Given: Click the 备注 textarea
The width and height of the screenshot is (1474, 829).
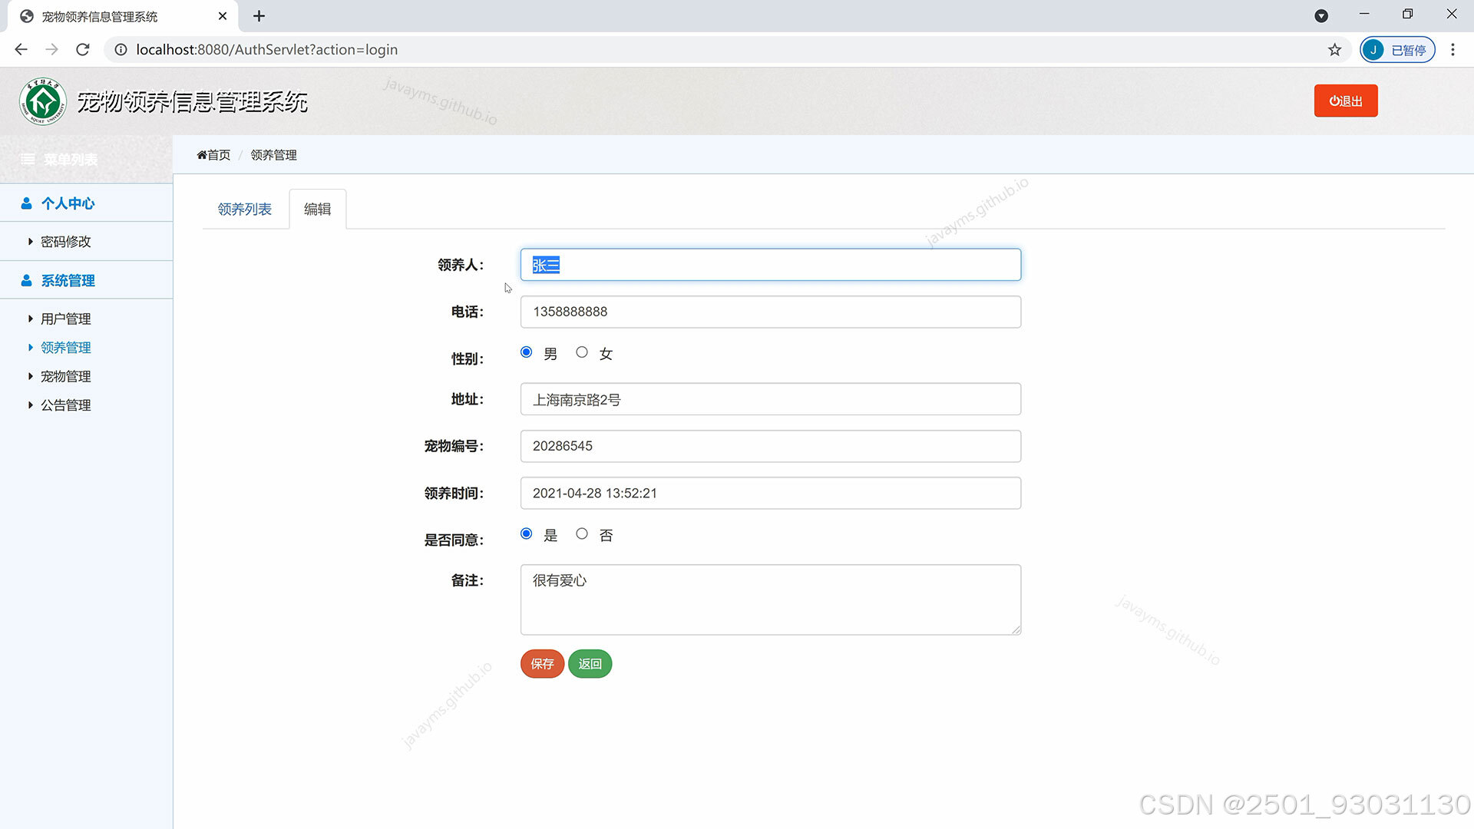Looking at the screenshot, I should click(x=770, y=600).
